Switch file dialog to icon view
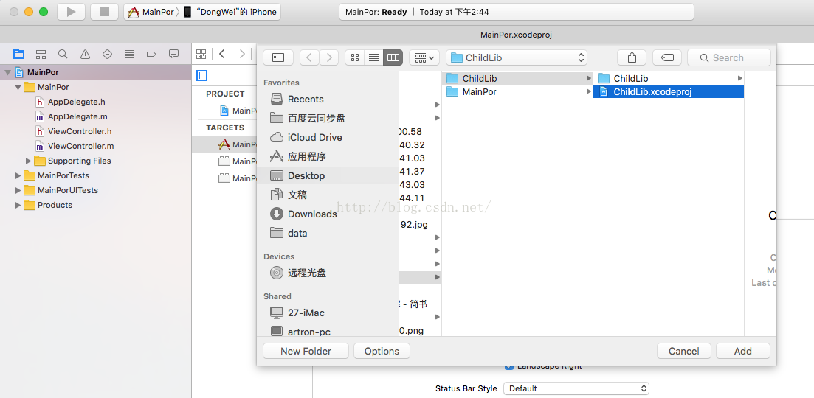This screenshot has width=814, height=398. point(354,57)
